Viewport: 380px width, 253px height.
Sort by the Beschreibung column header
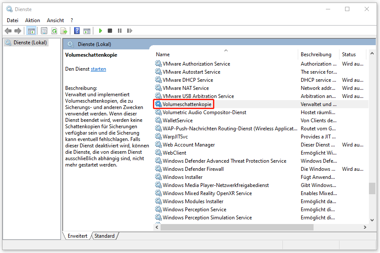tap(318, 55)
